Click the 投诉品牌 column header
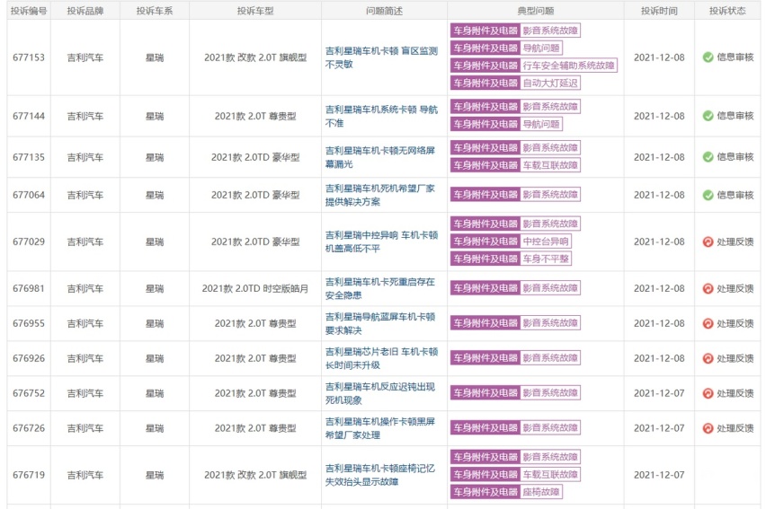 (85, 11)
